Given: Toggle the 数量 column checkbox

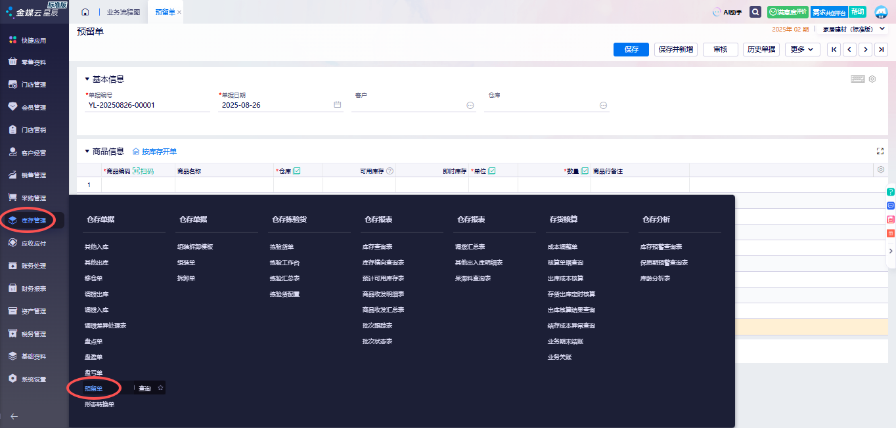Looking at the screenshot, I should click(x=585, y=171).
